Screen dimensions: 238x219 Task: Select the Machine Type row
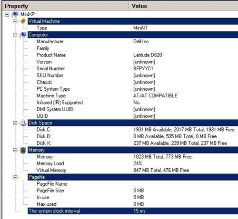pos(133,95)
